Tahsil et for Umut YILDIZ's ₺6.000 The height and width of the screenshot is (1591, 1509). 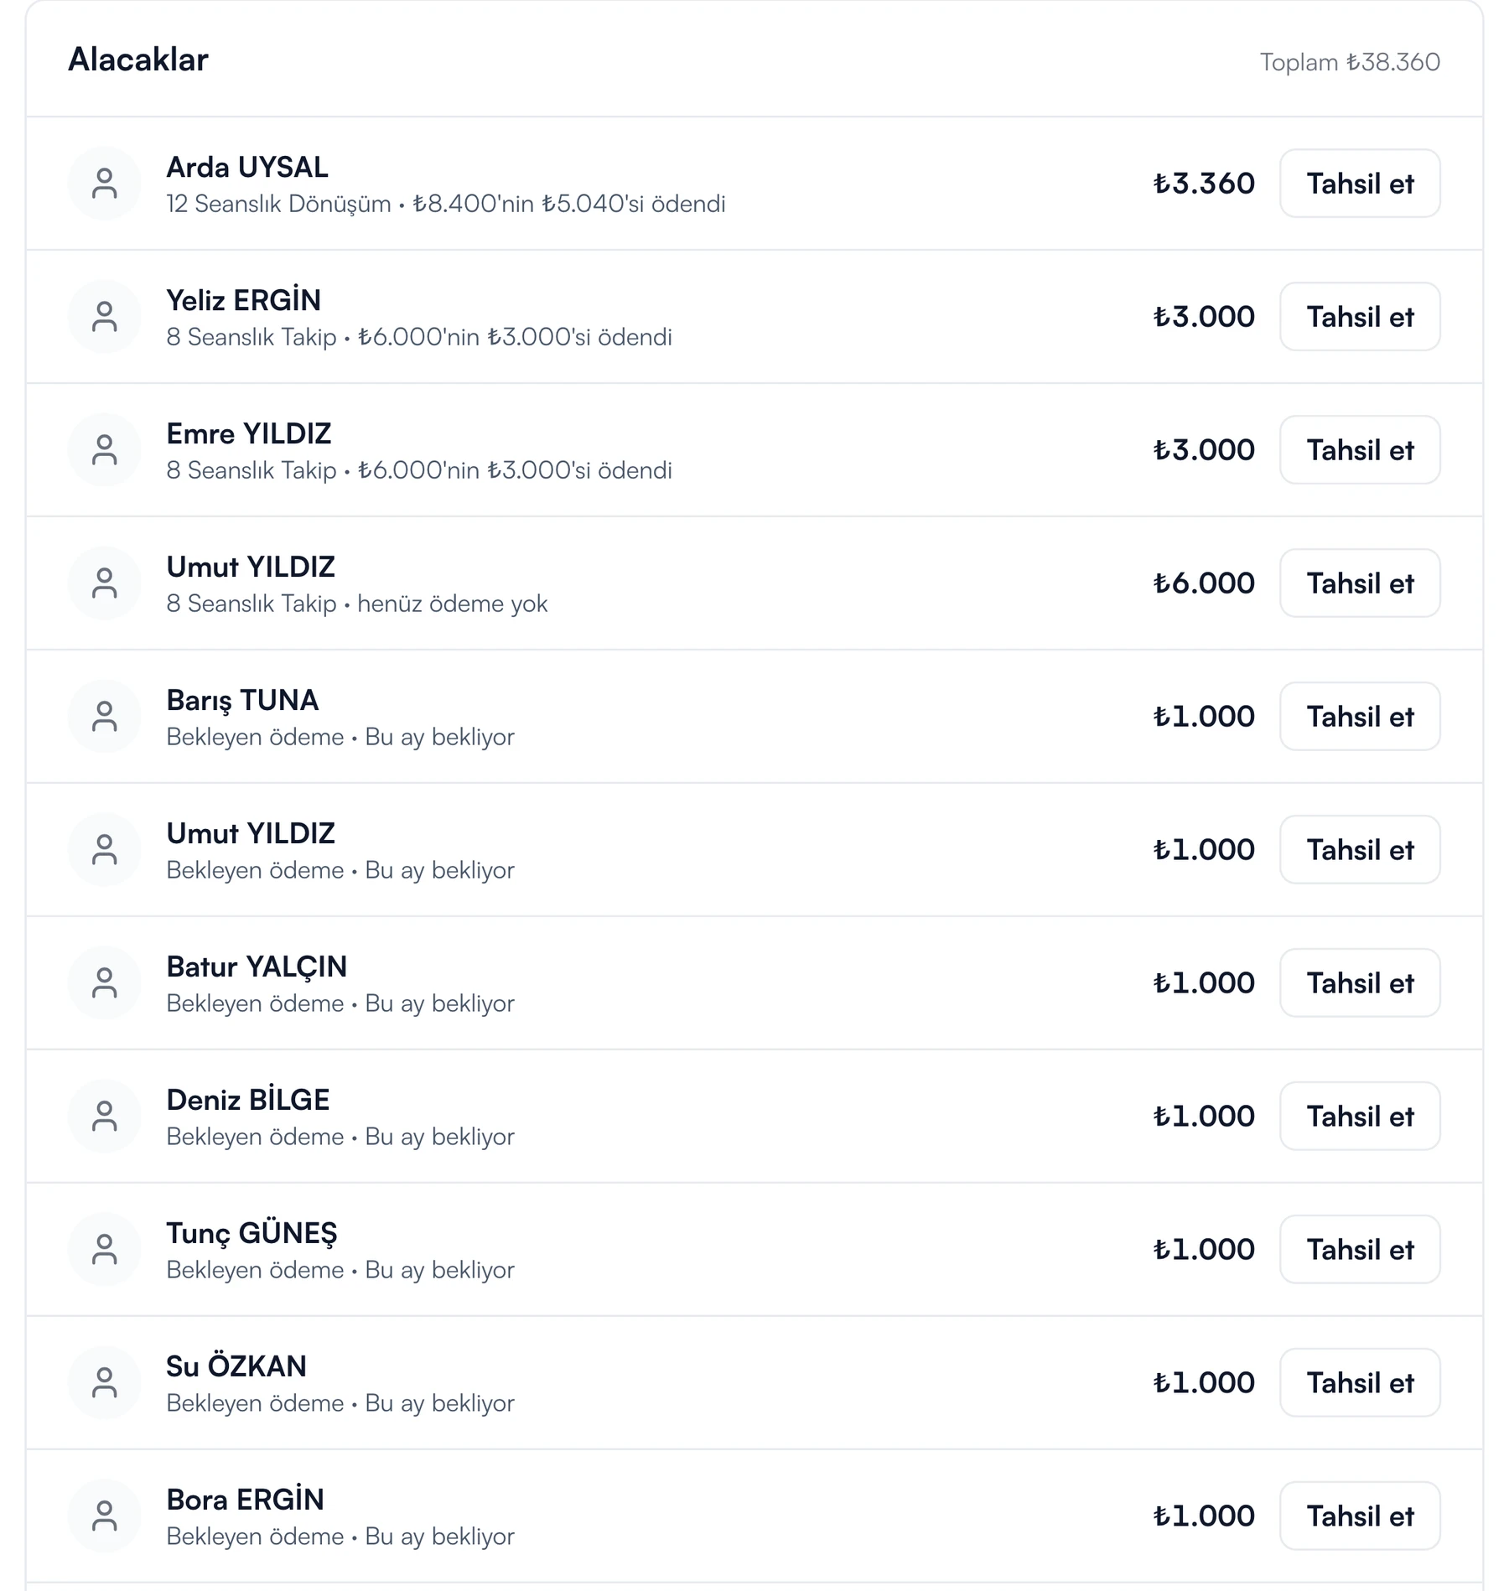[1360, 583]
